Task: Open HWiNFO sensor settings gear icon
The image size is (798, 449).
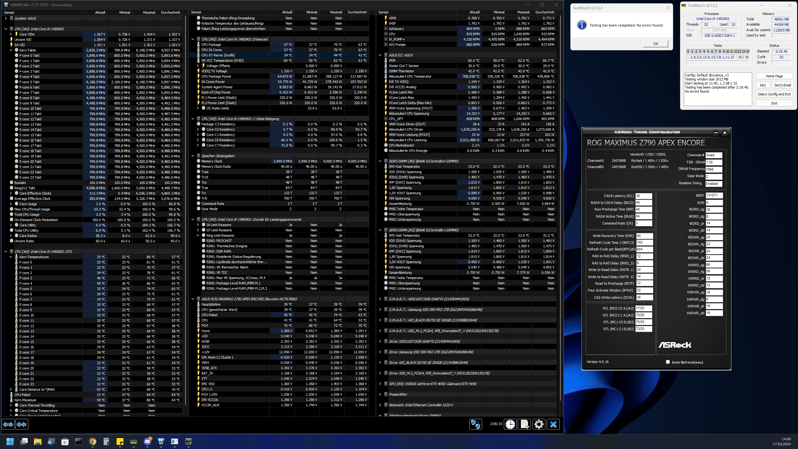Action: pyautogui.click(x=539, y=424)
